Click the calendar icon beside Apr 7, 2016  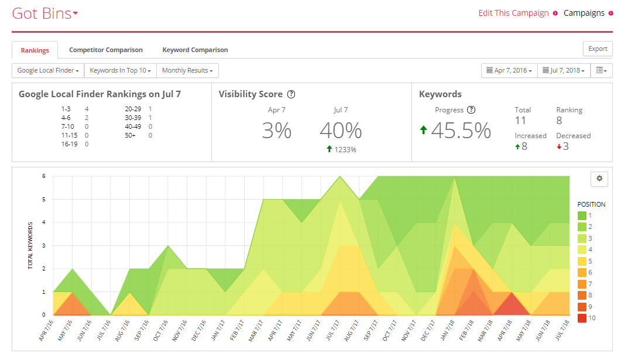(489, 70)
